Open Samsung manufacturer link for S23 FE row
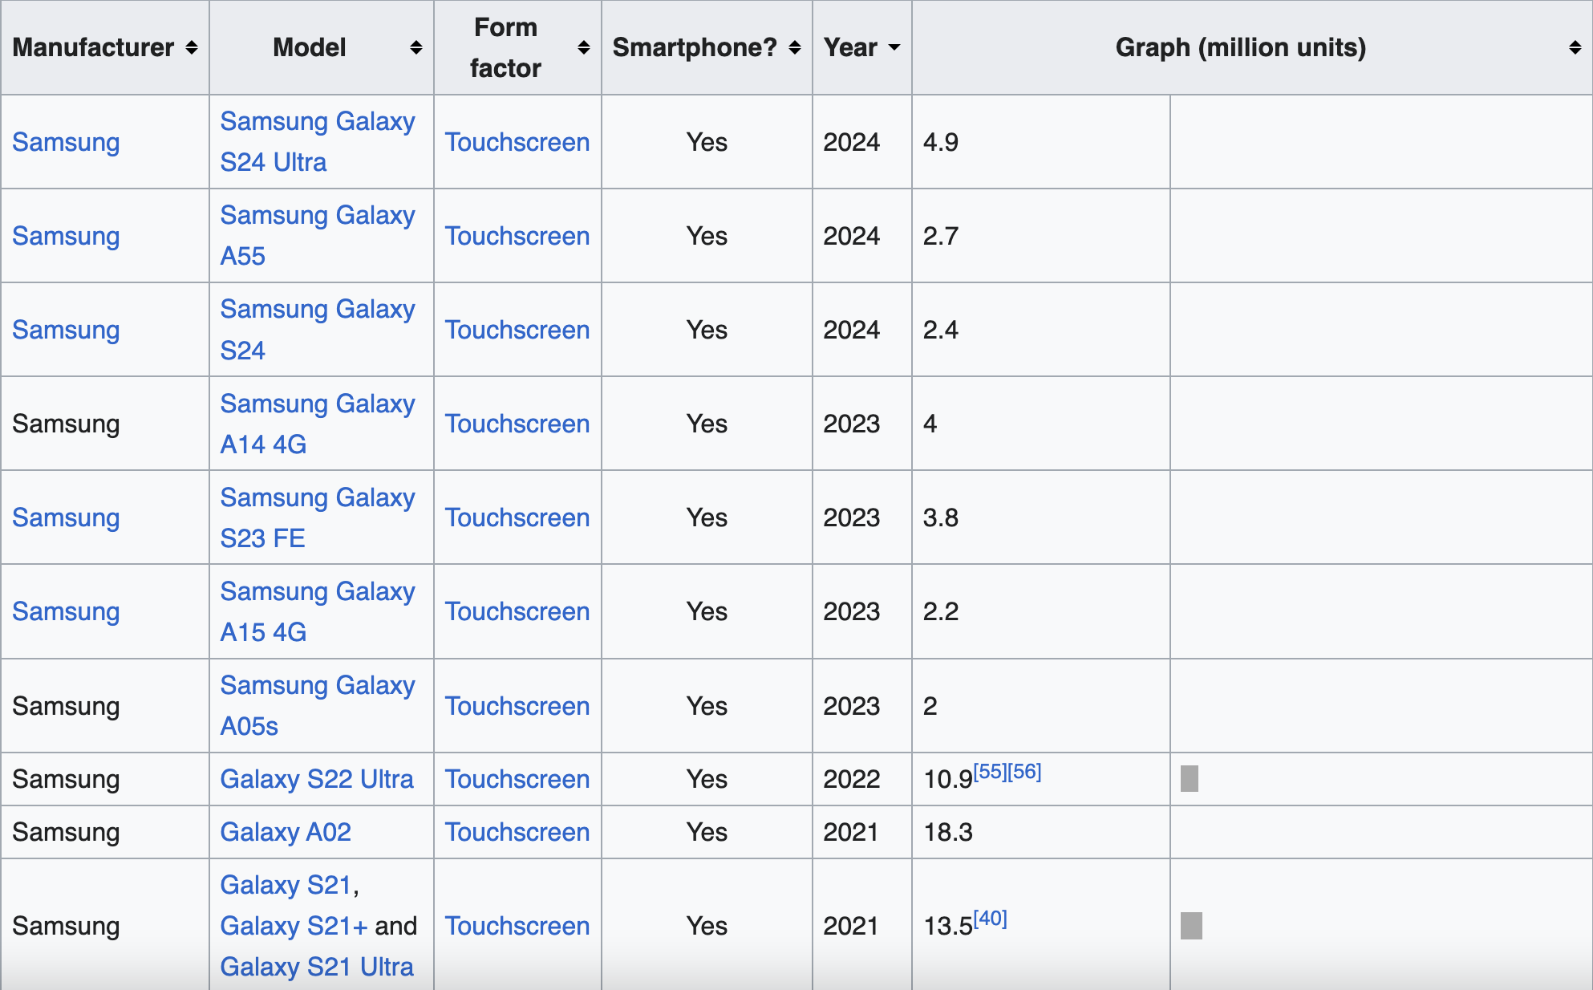Screen dimensions: 1593x990 pyautogui.click(x=66, y=517)
